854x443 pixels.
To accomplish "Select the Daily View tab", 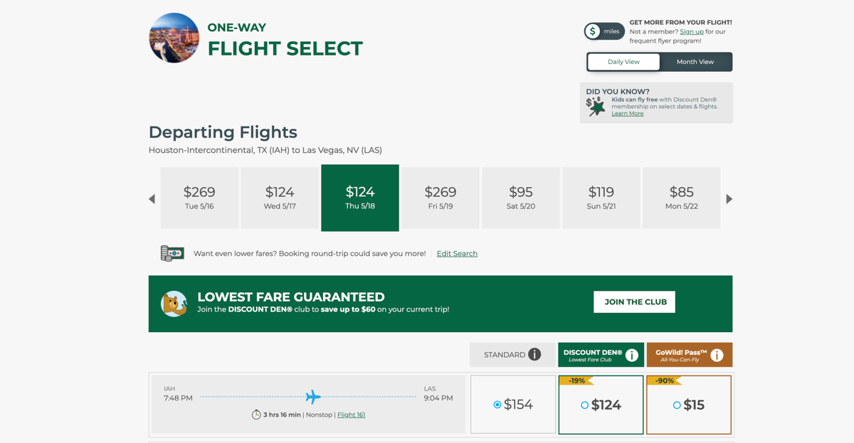I will (x=623, y=62).
